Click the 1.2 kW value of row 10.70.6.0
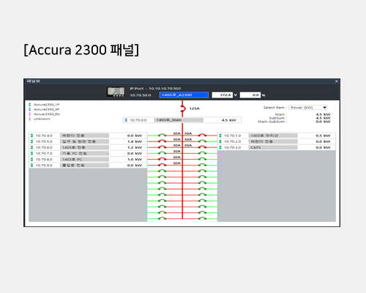Image resolution: width=366 pixels, height=293 pixels. pos(135,147)
